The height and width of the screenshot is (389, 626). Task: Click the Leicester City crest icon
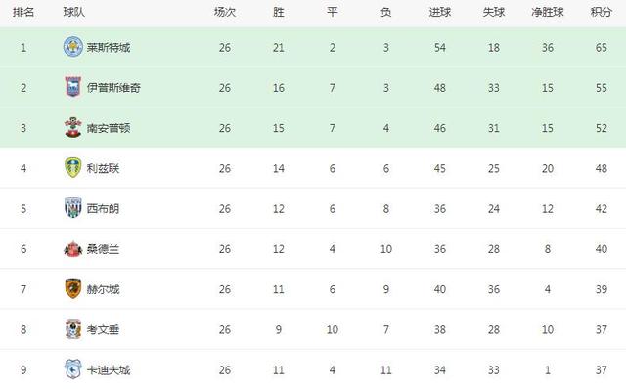point(73,47)
